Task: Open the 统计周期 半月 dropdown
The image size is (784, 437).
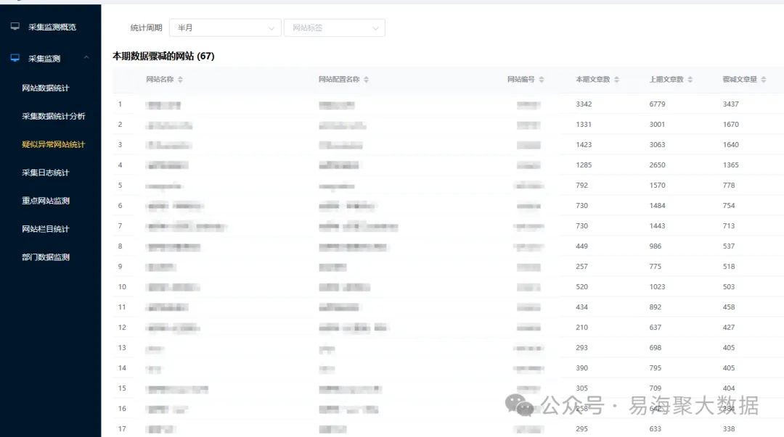Action: point(225,28)
